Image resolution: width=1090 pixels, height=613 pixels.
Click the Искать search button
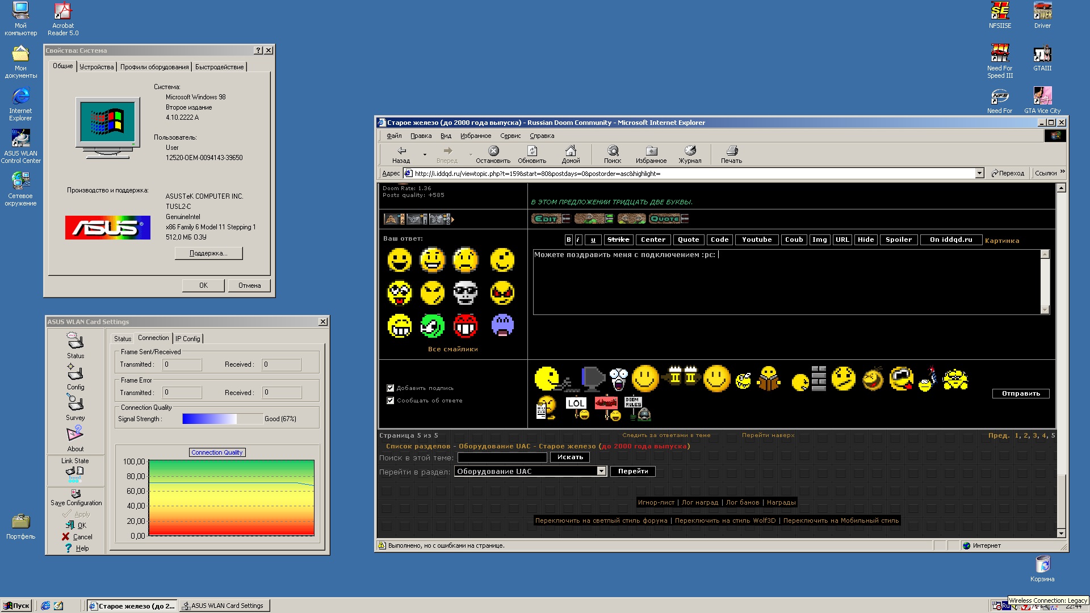click(570, 457)
